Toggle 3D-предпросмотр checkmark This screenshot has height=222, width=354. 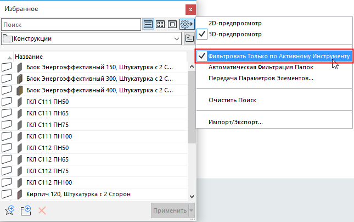[202, 34]
